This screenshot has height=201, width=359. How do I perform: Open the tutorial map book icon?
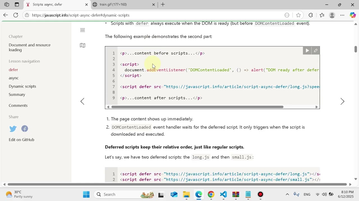tap(82, 45)
